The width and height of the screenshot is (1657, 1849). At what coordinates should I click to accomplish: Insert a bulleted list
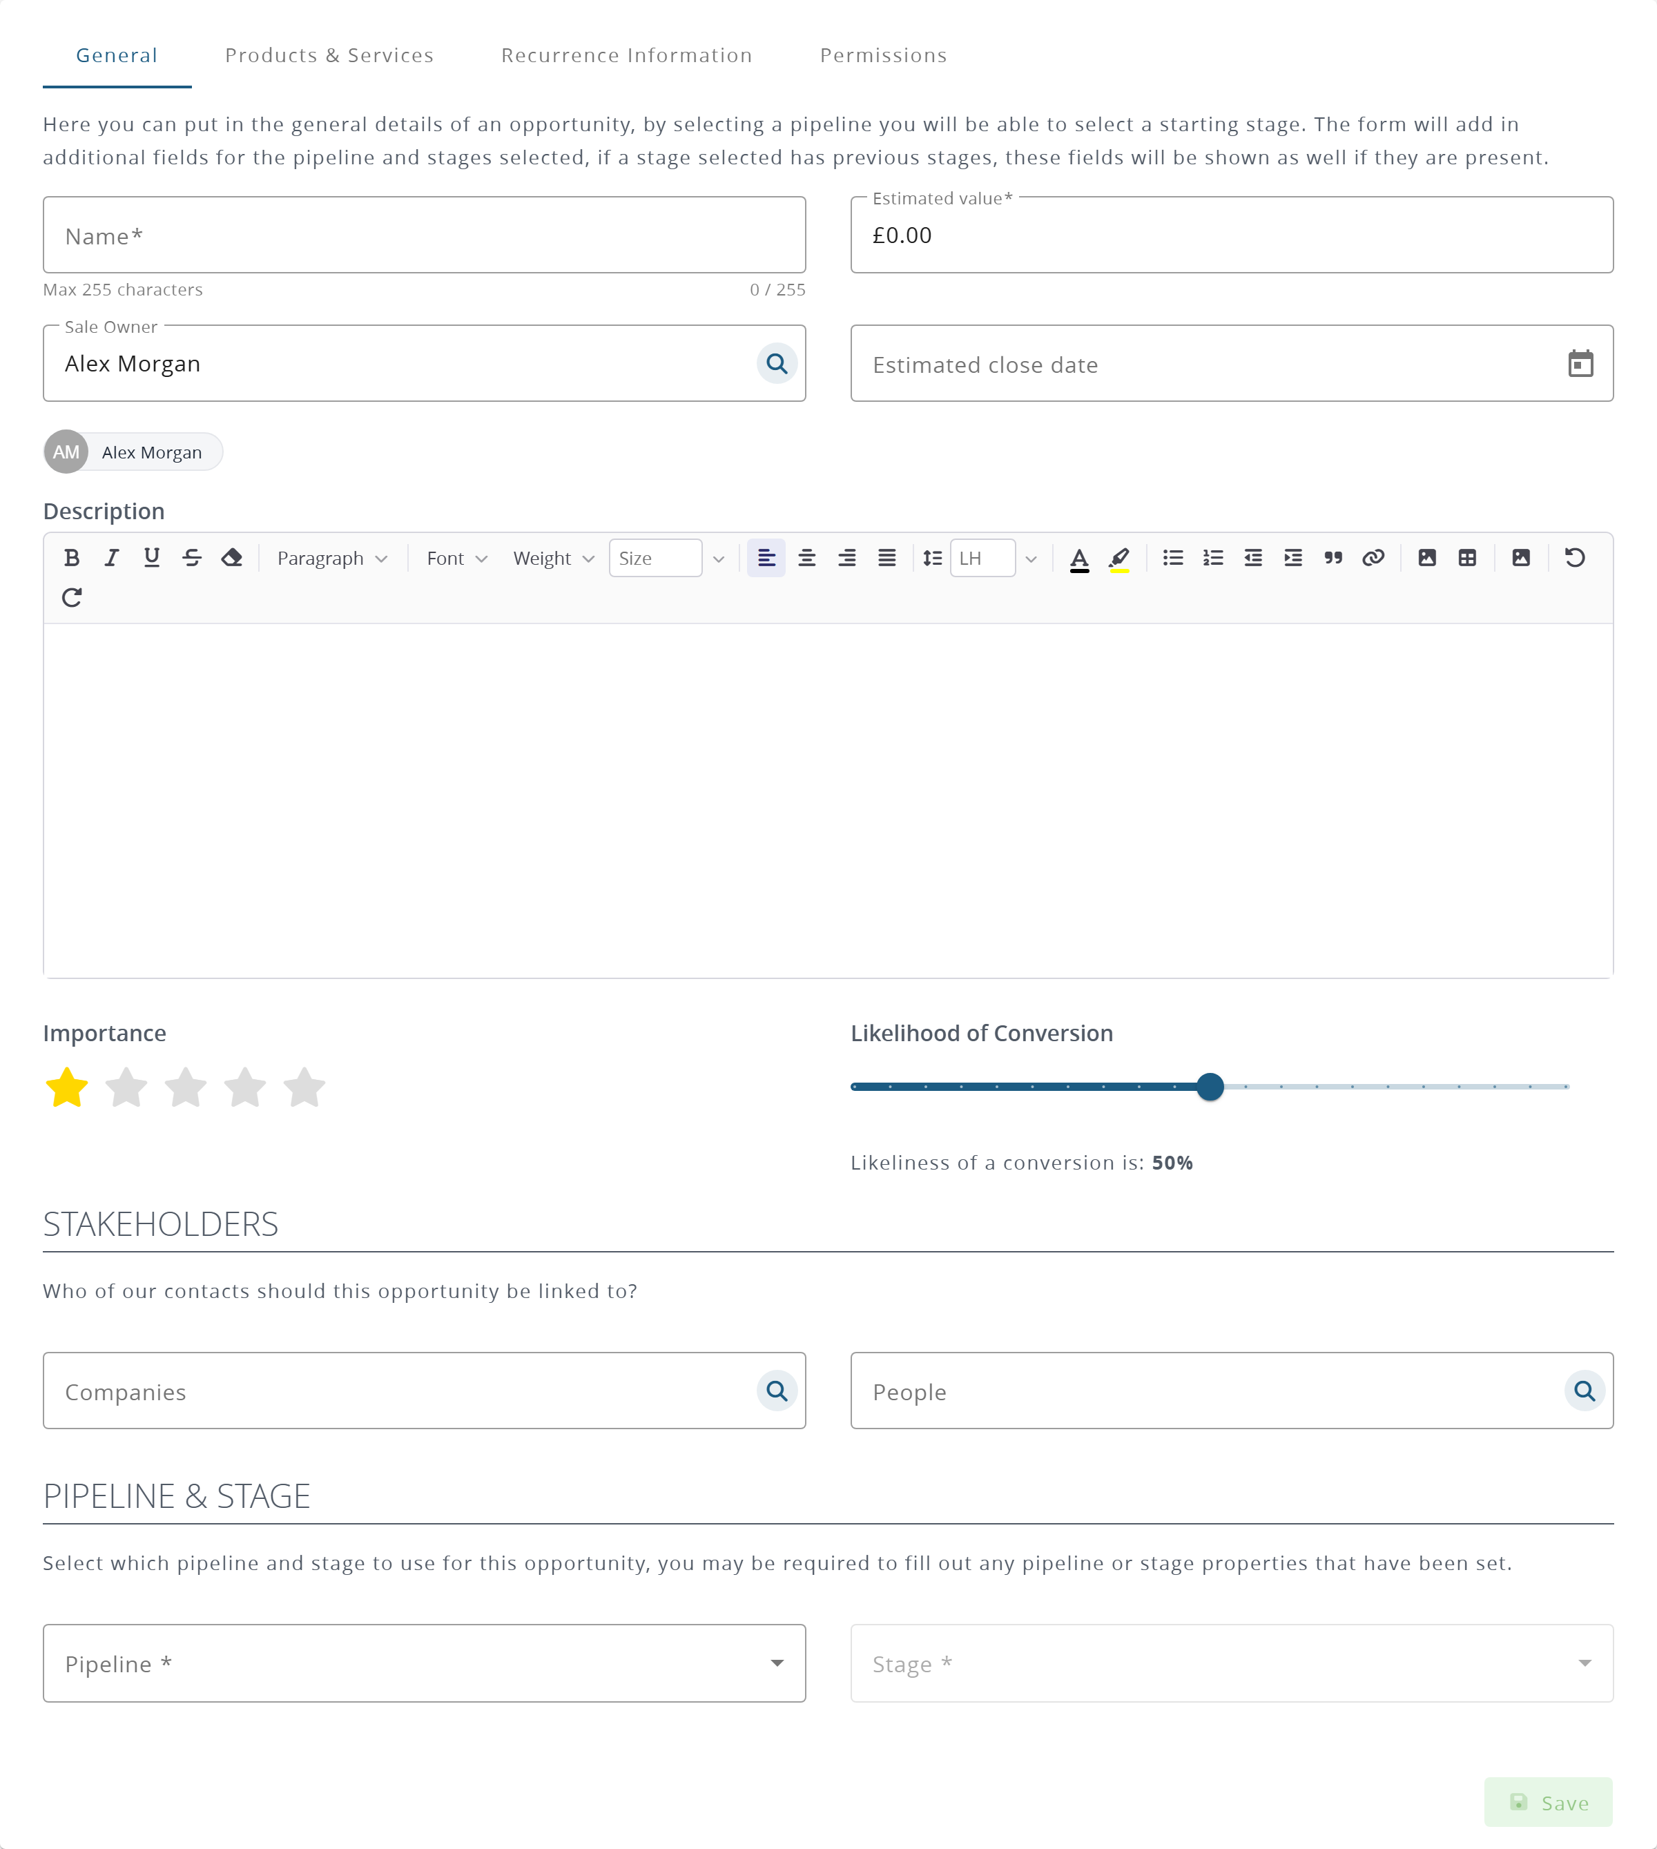pos(1174,558)
